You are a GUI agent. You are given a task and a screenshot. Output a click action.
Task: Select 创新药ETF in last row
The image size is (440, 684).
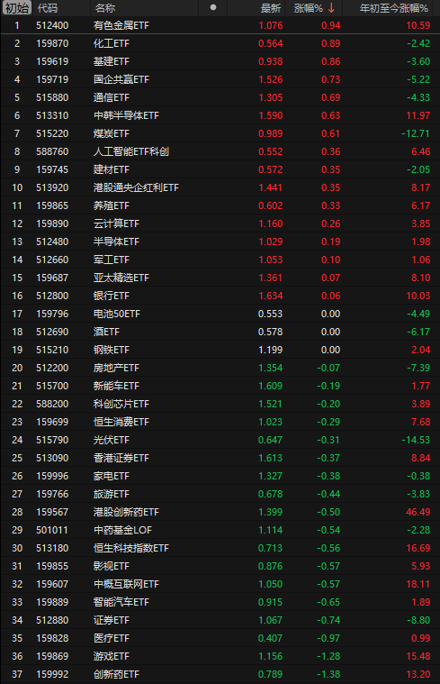click(x=116, y=674)
